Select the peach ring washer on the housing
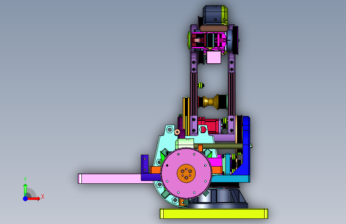Image resolution: width=346 pixels, height=224 pixels. 177,132
